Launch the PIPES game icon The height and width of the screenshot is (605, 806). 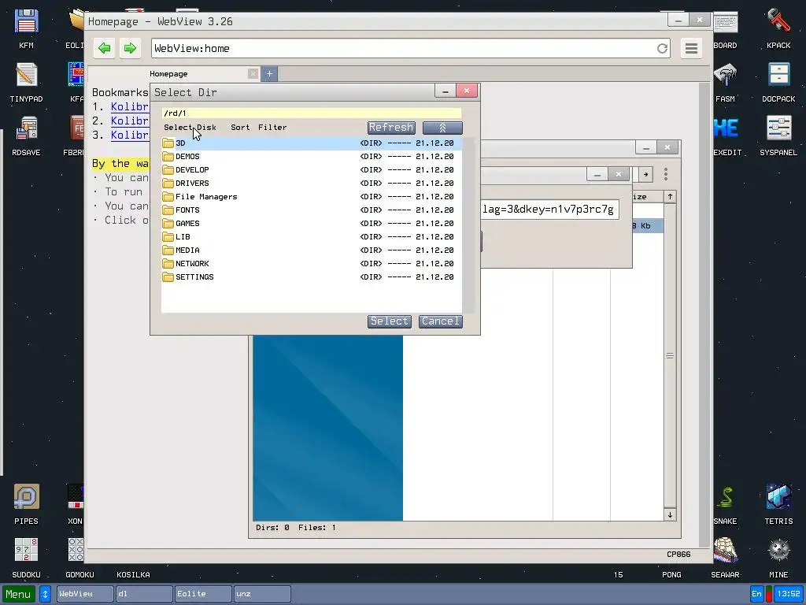click(x=26, y=504)
